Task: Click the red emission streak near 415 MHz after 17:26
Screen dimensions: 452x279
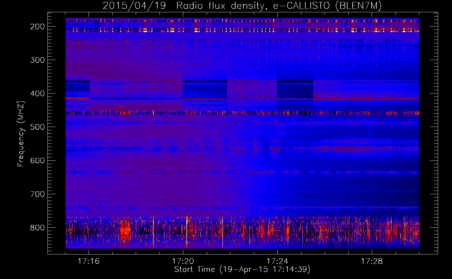Action: click(366, 98)
